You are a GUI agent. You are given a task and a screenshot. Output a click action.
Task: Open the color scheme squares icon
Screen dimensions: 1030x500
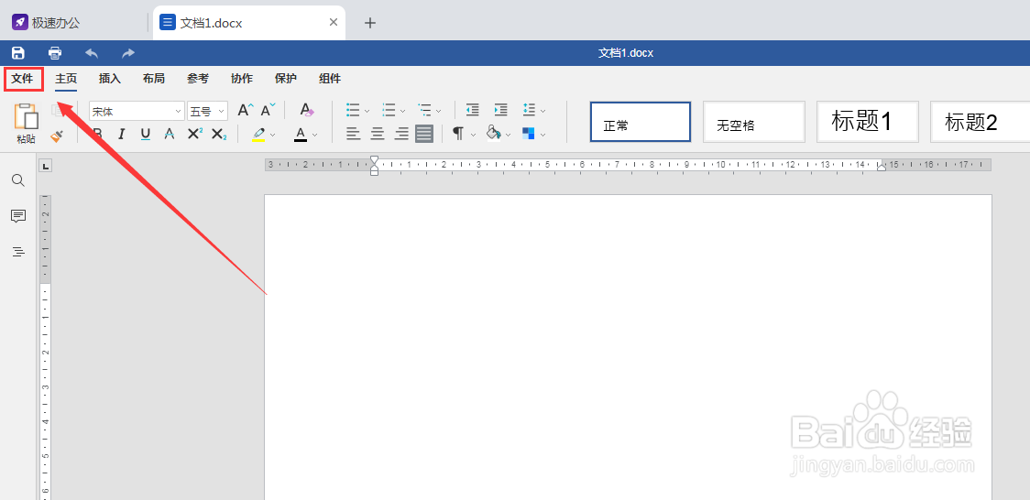(x=528, y=134)
